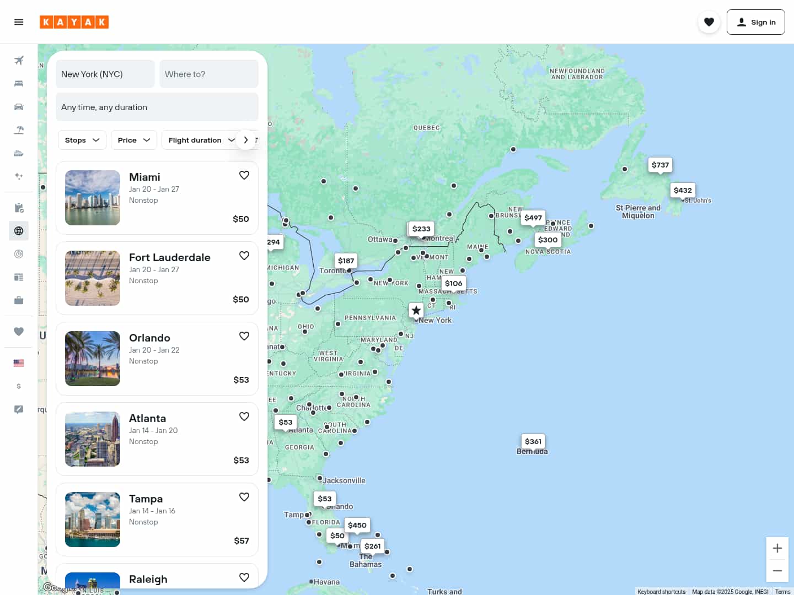Click the KAYAK logo link
794x595 pixels.
coord(74,22)
